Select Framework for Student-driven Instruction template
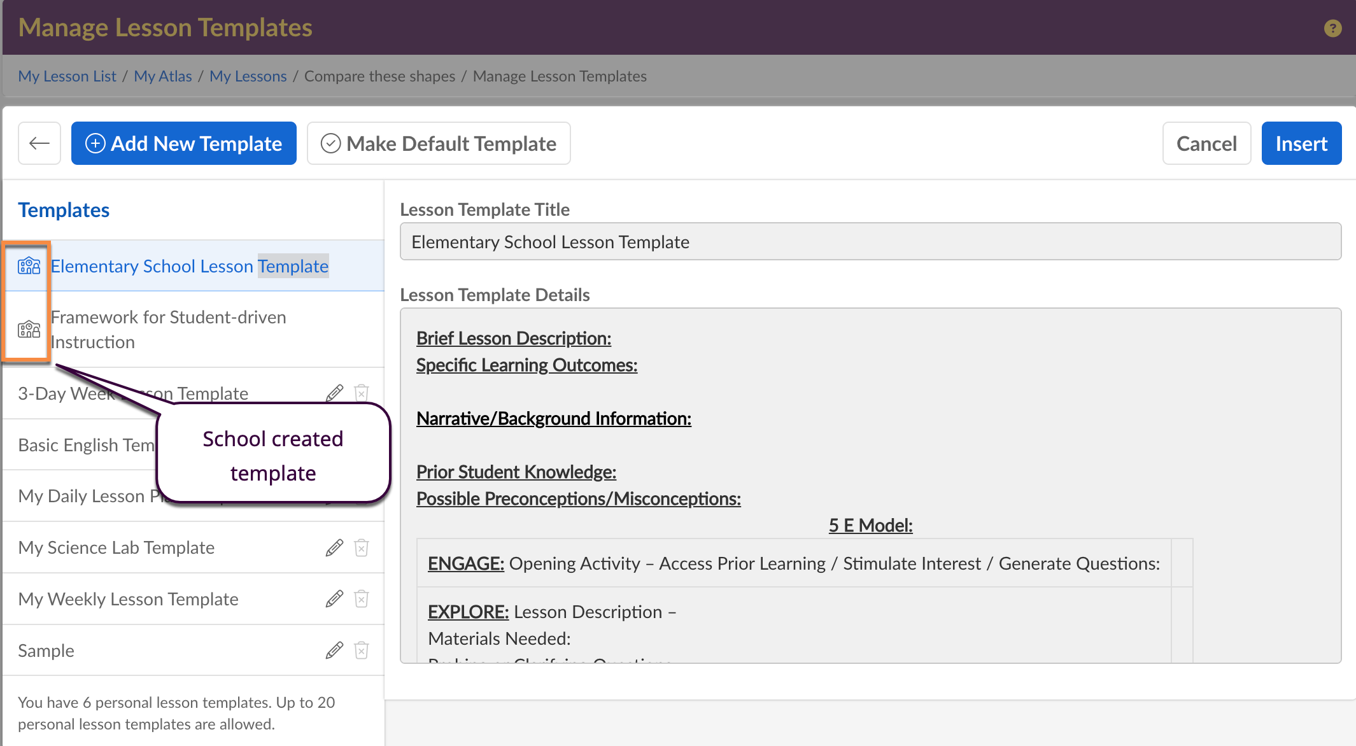 coord(169,329)
